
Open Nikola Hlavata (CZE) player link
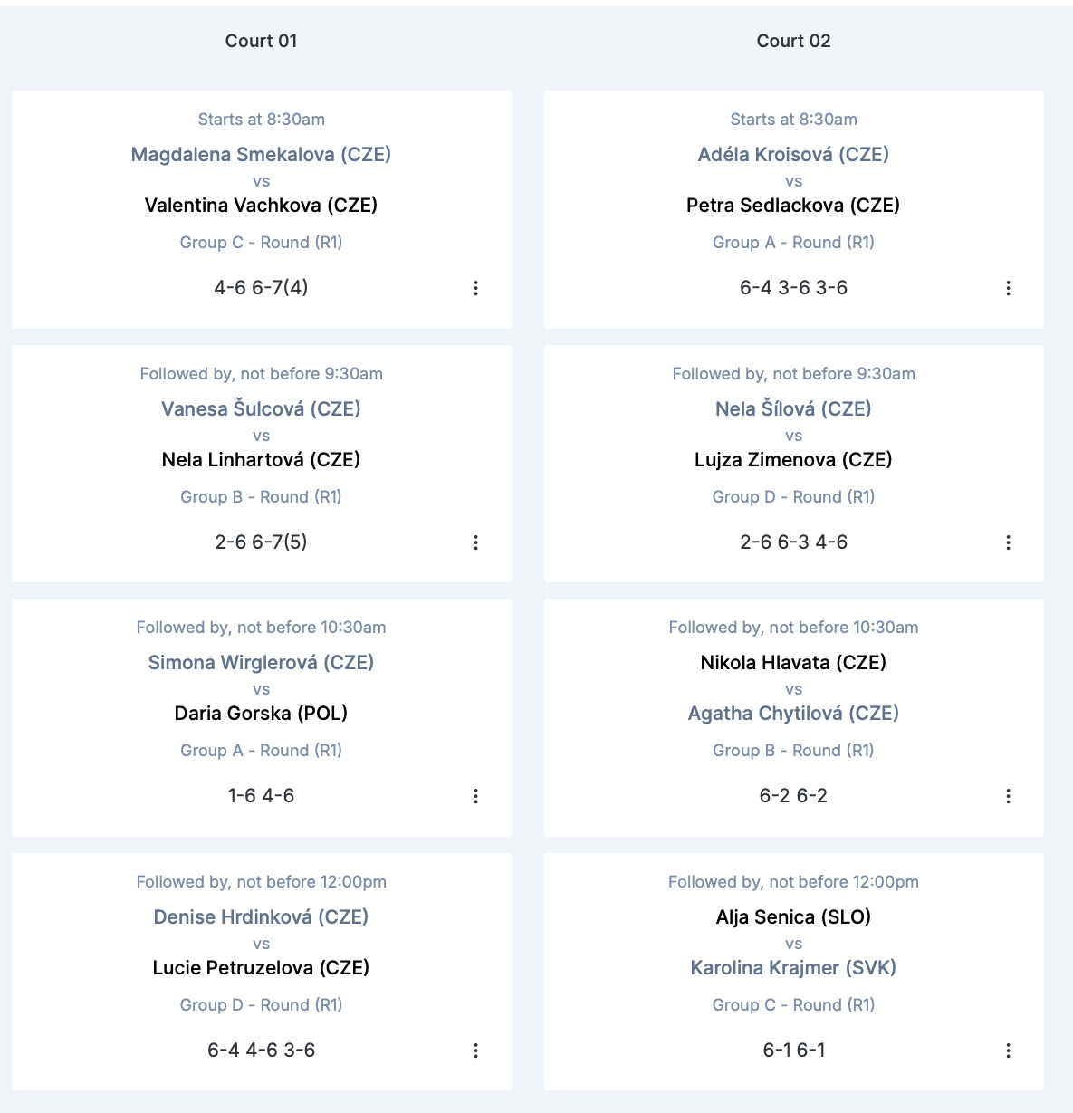(793, 663)
